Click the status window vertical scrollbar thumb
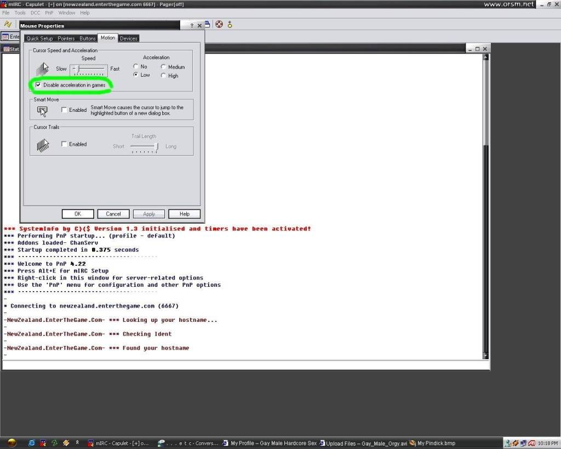561x449 pixels. [485, 103]
